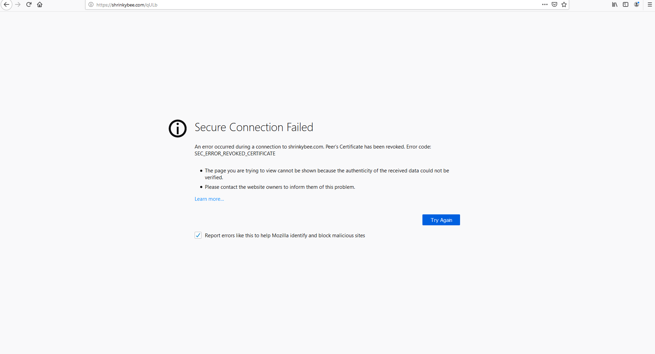Toggle the browser sidebar view
Viewport: 655px width, 354px height.
tap(626, 4)
